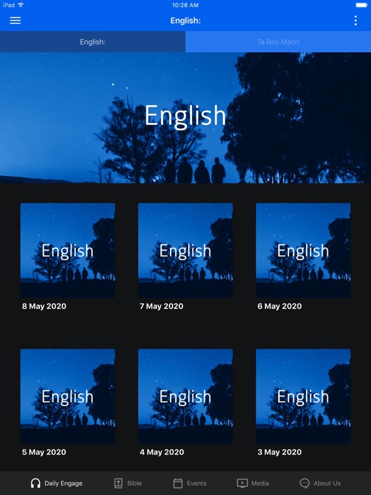Select the '5 May 2020' date label
371x495 pixels.
click(44, 452)
